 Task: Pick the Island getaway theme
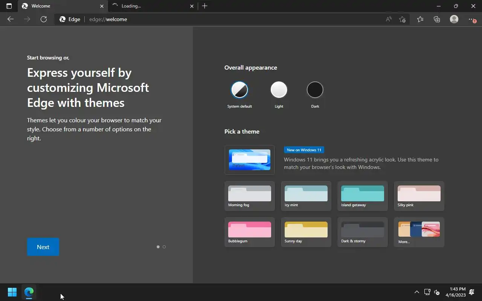363,196
